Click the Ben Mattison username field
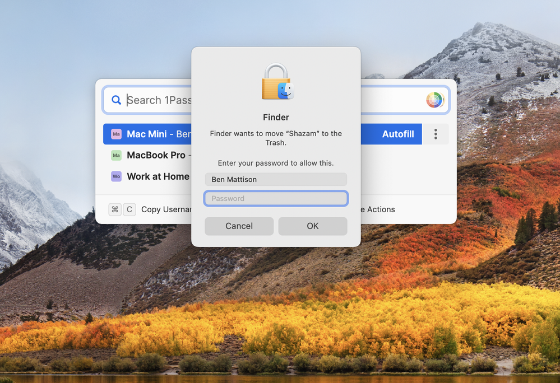The width and height of the screenshot is (560, 383). pos(276,179)
